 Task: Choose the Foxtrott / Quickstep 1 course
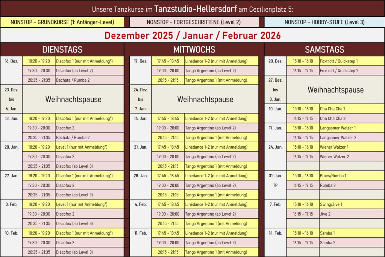click(x=339, y=61)
